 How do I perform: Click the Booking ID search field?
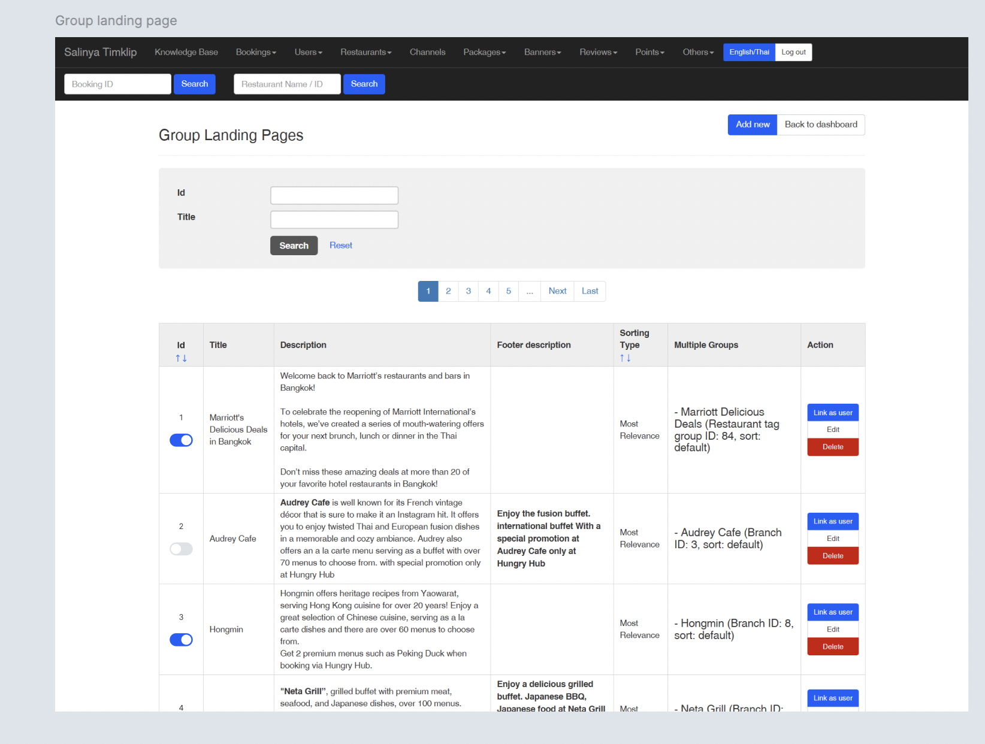click(x=117, y=84)
